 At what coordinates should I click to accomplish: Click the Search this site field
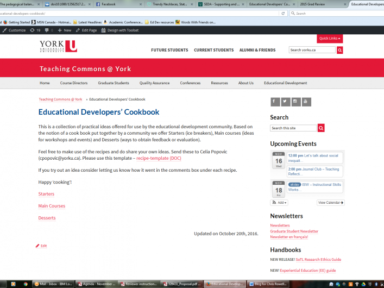293,128
